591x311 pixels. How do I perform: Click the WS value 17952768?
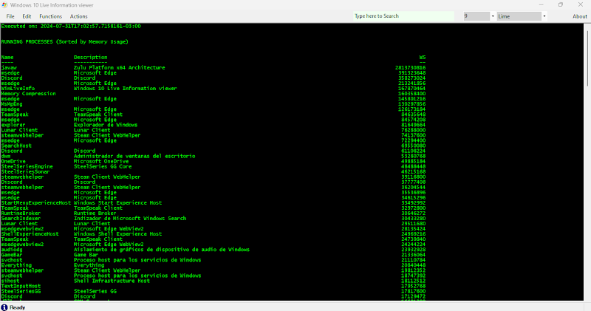click(413, 286)
